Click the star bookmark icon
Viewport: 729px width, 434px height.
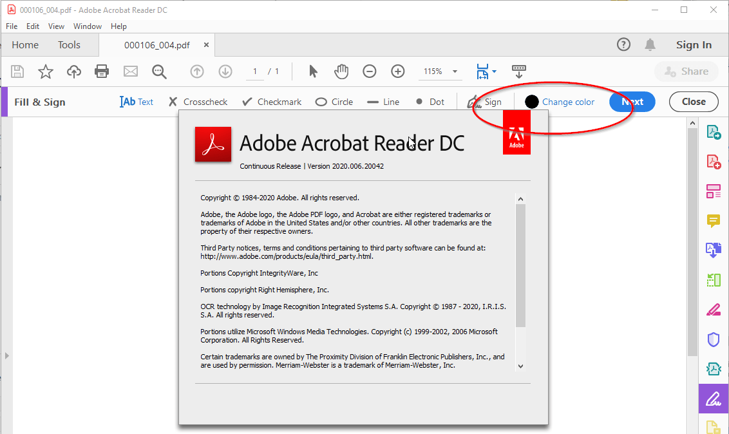[x=46, y=71]
